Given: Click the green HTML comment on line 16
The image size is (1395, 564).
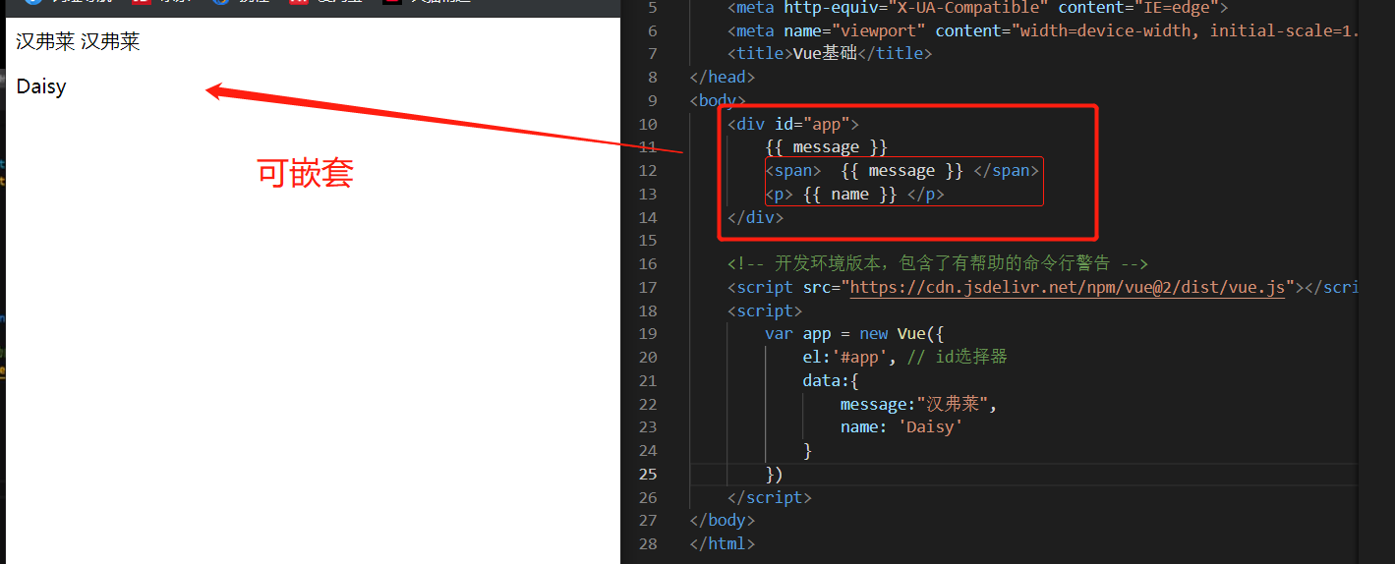Looking at the screenshot, I should [938, 263].
